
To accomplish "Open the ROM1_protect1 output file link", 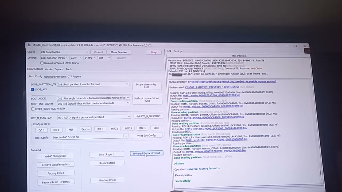I will point(216,128).
